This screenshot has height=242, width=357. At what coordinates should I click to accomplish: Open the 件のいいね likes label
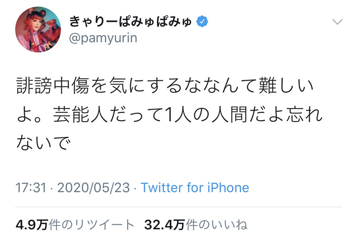click(216, 225)
